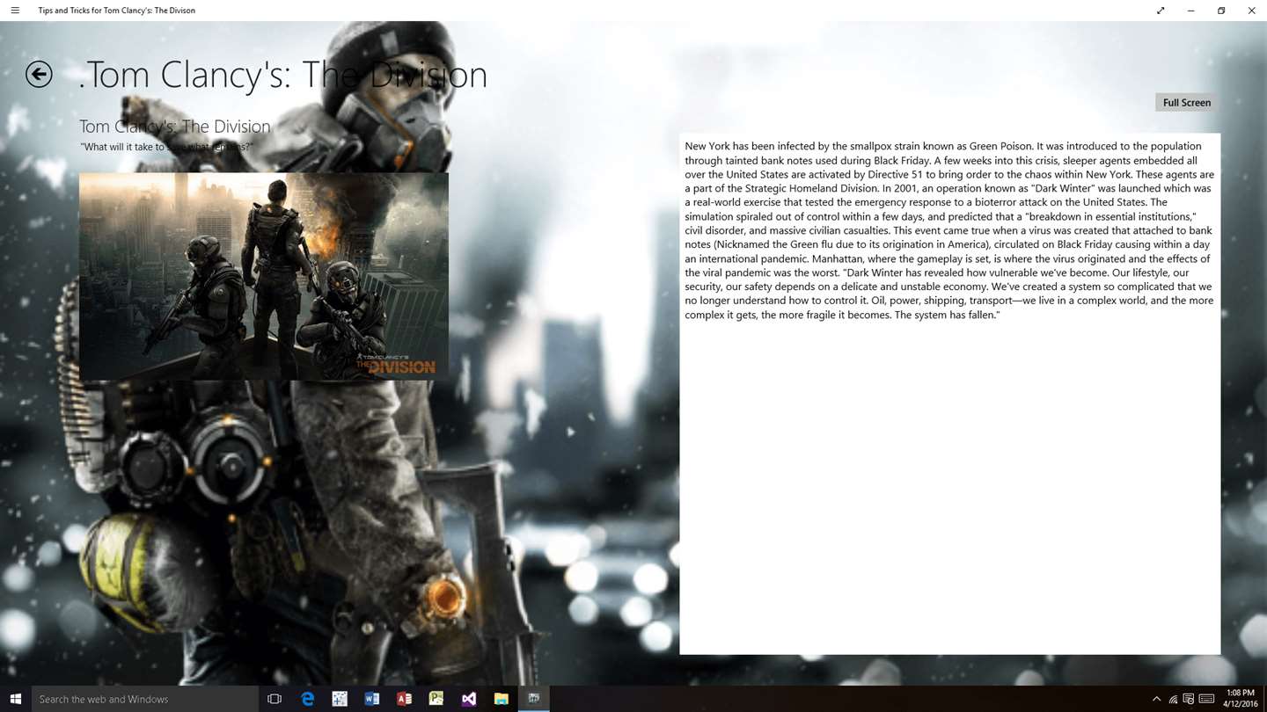Close the Tips and Tricks app
Viewport: 1267px width, 712px height.
pyautogui.click(x=1251, y=11)
